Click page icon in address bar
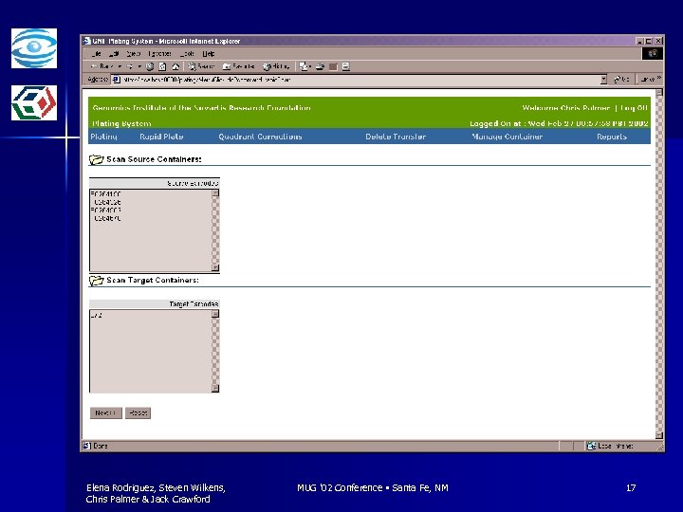The image size is (683, 512). tap(117, 80)
